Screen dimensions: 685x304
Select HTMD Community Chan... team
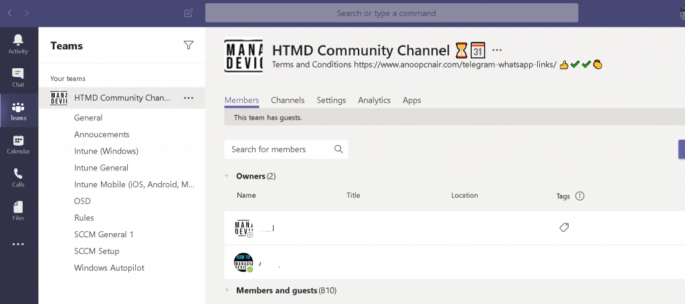(x=122, y=98)
